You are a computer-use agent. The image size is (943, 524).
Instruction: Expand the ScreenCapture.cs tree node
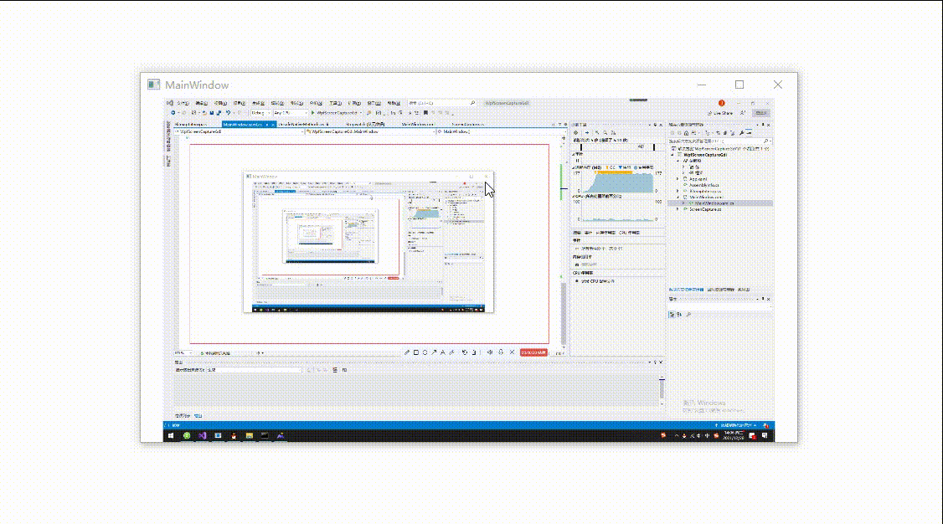pyautogui.click(x=678, y=210)
